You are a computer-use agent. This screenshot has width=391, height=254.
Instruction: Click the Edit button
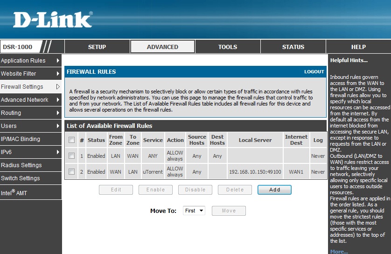(116, 190)
